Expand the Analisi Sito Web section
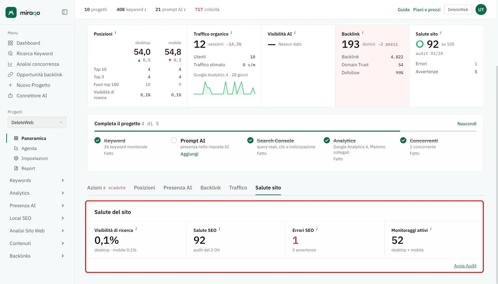The height and width of the screenshot is (284, 498). (37, 231)
